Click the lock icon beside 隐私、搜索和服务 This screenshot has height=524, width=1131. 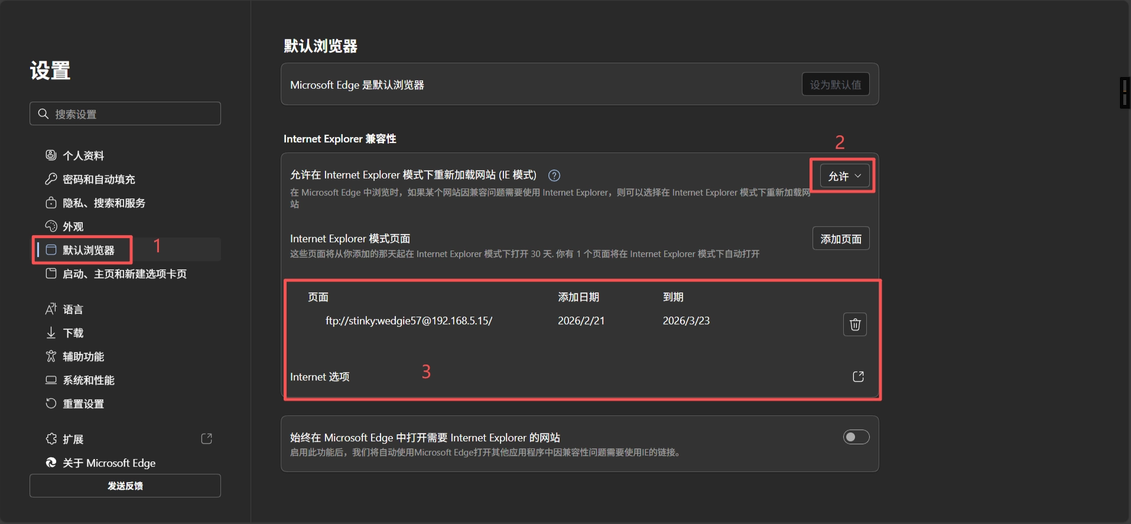pos(51,202)
